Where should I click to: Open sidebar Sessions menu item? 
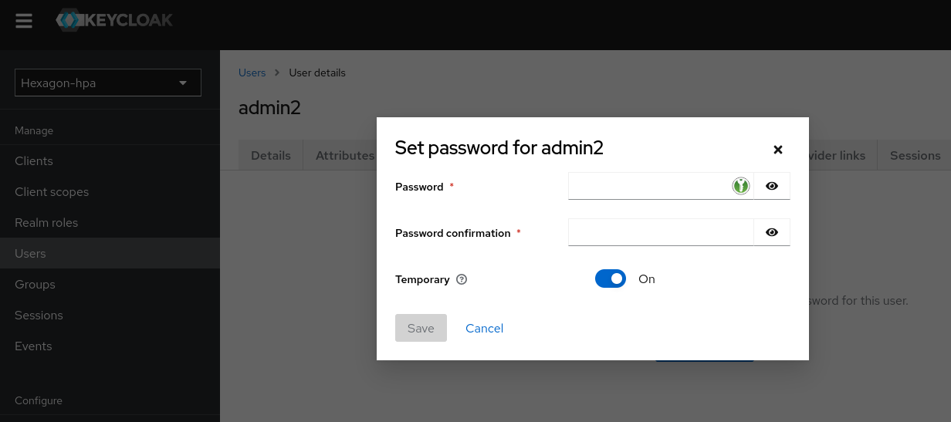(110, 315)
